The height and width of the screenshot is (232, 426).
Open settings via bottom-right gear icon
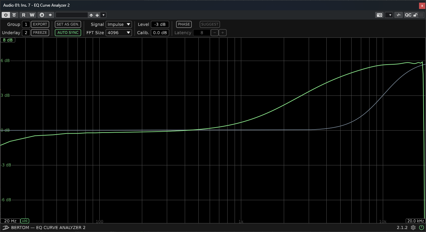pyautogui.click(x=413, y=227)
